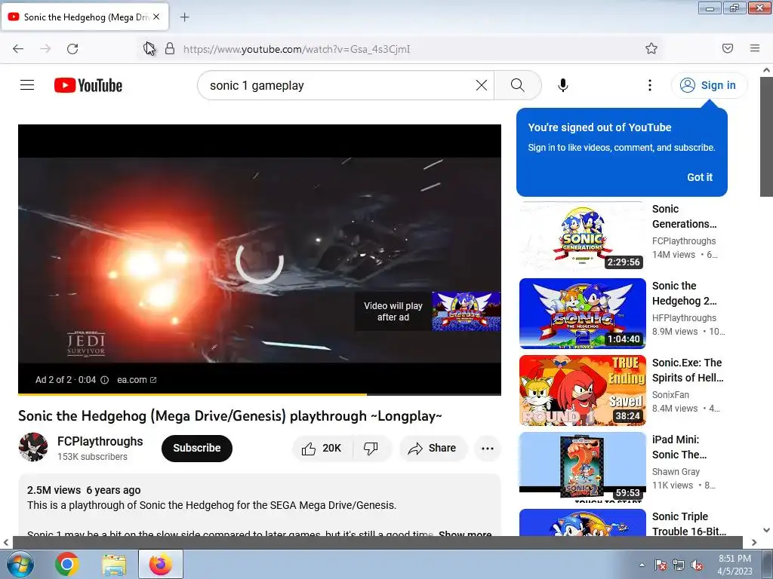This screenshot has width=773, height=579.
Task: Expand description with Show more
Action: [x=464, y=533]
